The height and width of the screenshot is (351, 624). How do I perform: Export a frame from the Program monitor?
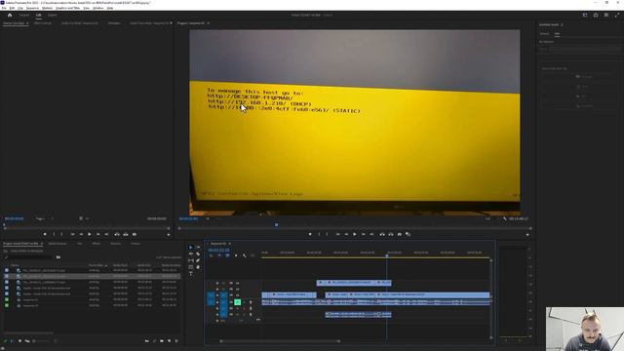tap(400, 234)
